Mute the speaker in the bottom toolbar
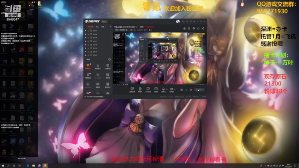Screen dimensions: 299x168 (x=171, y=89)
